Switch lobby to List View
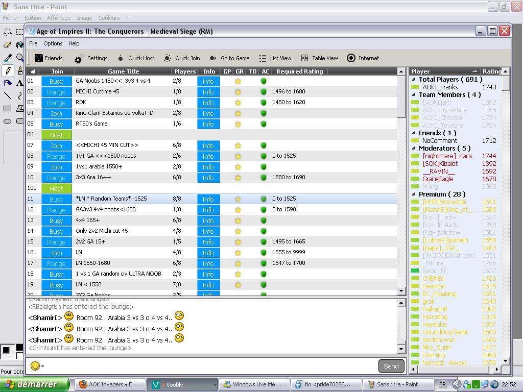This screenshot has width=523, height=392. pos(275,58)
